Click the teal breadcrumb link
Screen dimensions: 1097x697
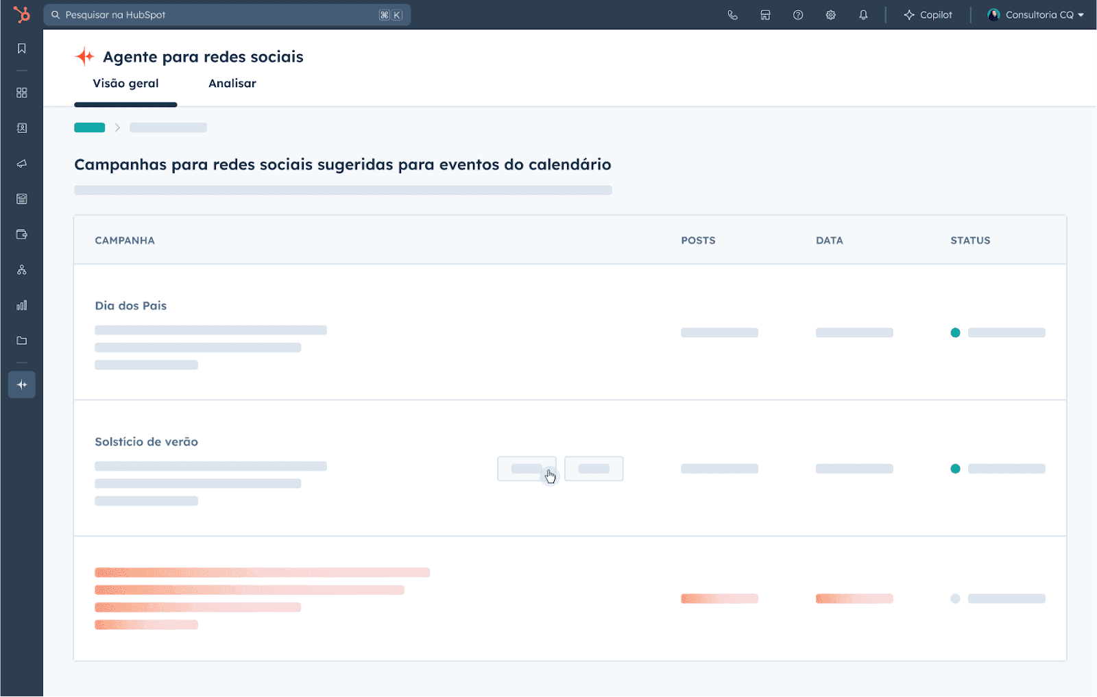click(x=90, y=127)
